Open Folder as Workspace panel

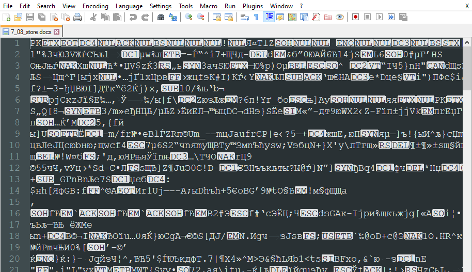point(328,17)
